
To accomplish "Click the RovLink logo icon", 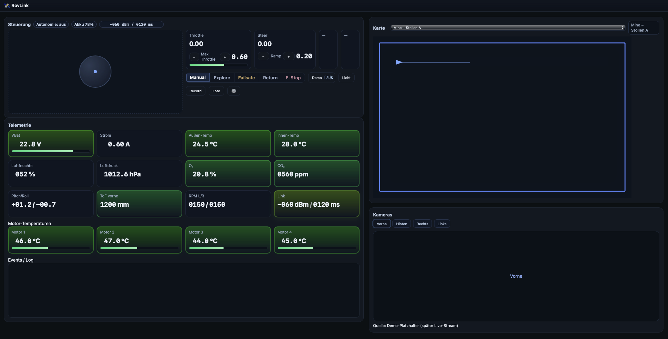I will coord(7,5).
